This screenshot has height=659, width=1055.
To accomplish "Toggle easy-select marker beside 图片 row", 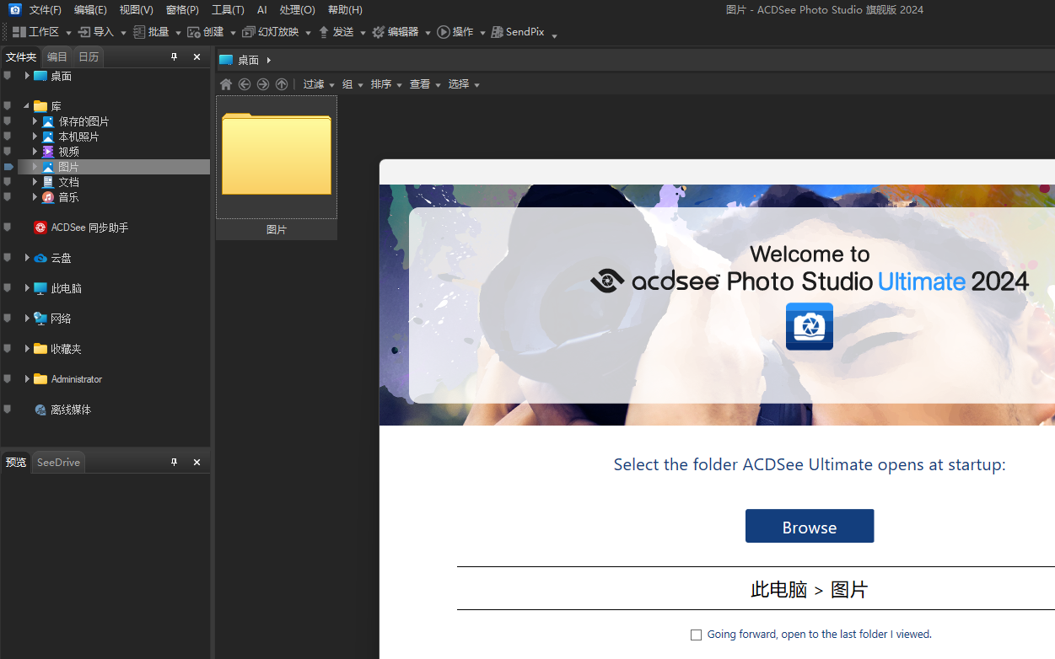I will pos(8,167).
